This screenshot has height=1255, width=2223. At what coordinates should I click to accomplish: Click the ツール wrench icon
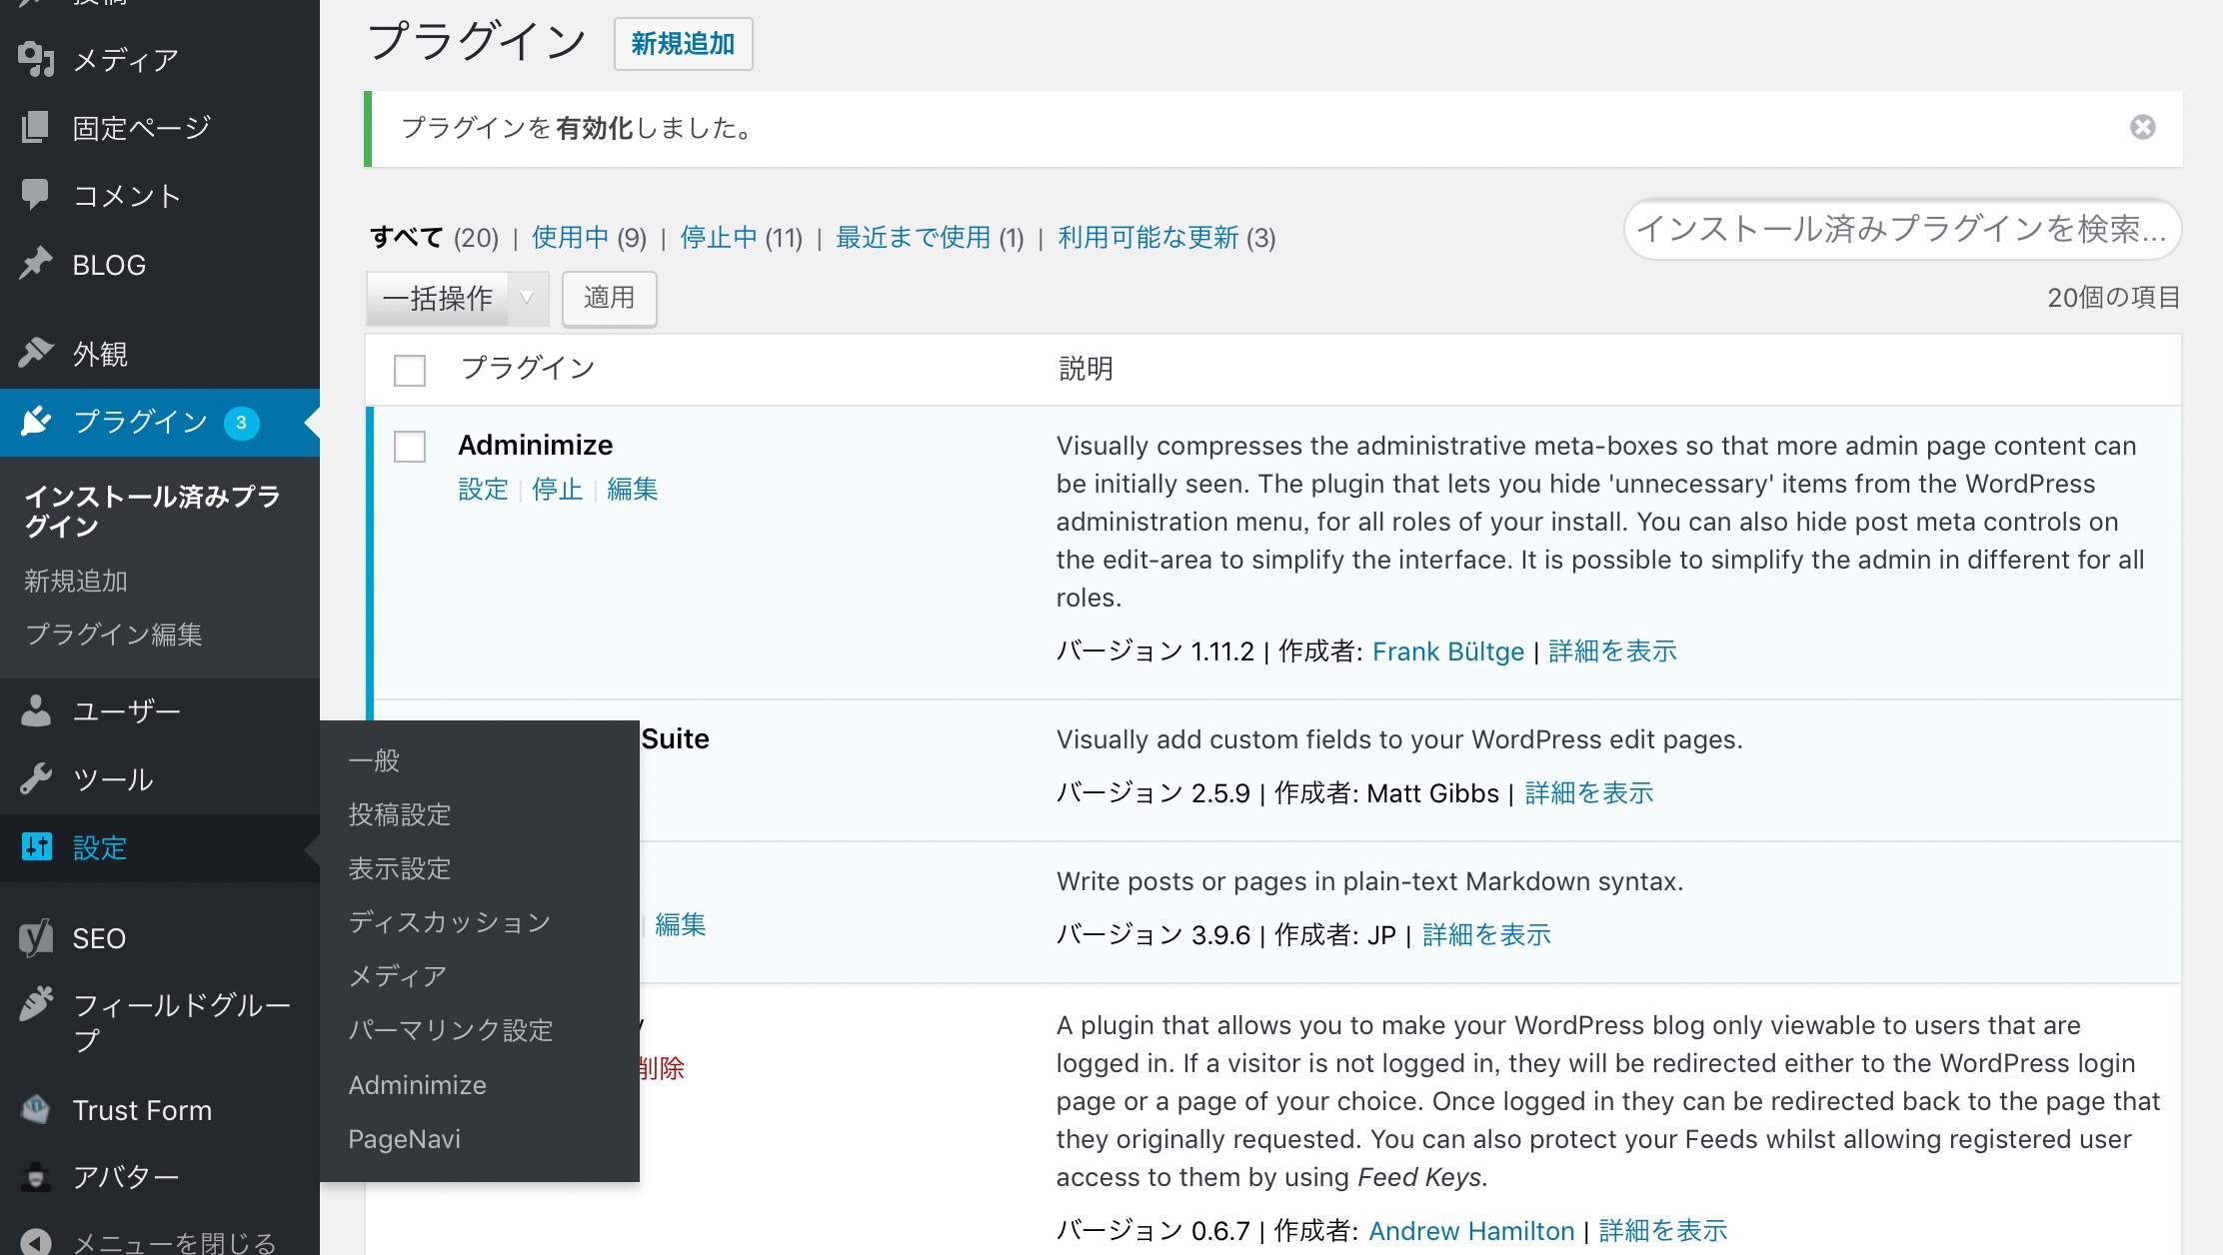[36, 778]
